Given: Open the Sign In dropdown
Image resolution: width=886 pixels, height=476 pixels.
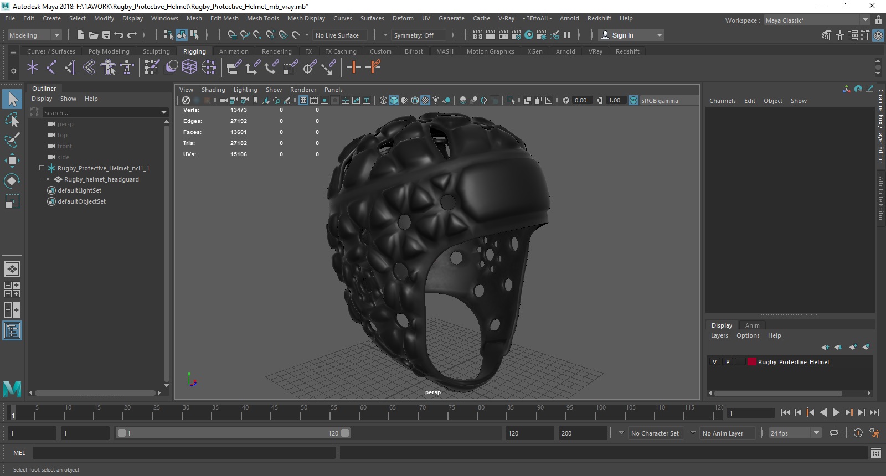Looking at the screenshot, I should tap(632, 35).
